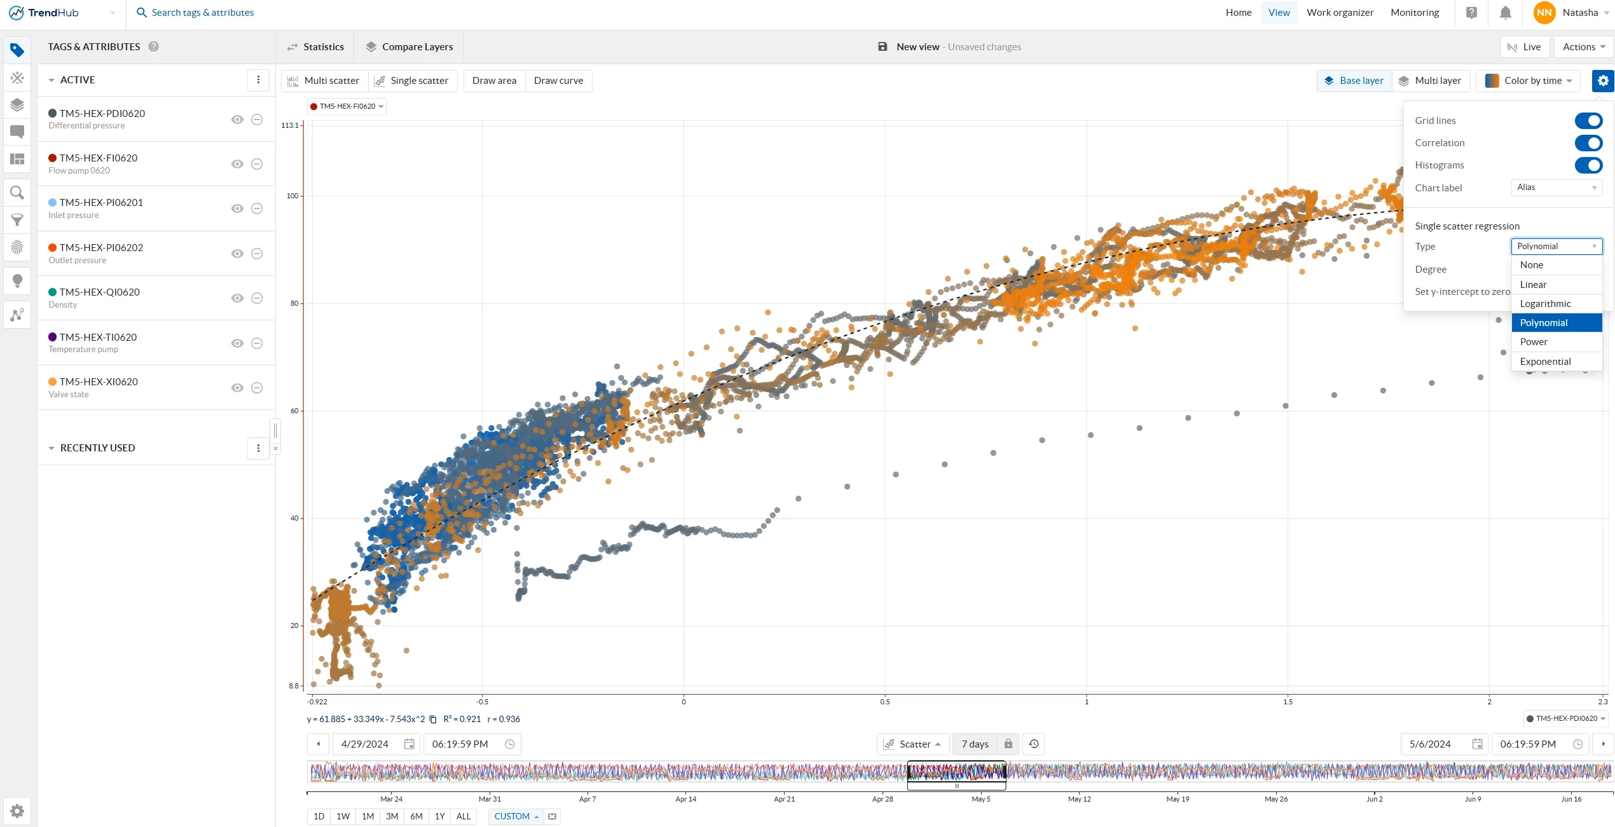Click the context bar time window selector

click(956, 774)
